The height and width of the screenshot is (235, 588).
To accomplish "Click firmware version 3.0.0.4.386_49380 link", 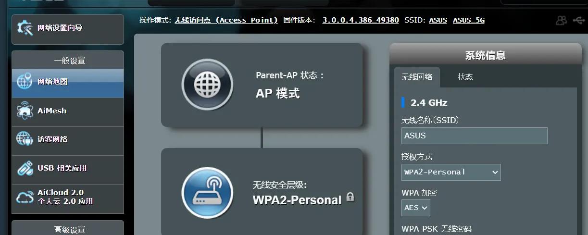I will pyautogui.click(x=361, y=20).
